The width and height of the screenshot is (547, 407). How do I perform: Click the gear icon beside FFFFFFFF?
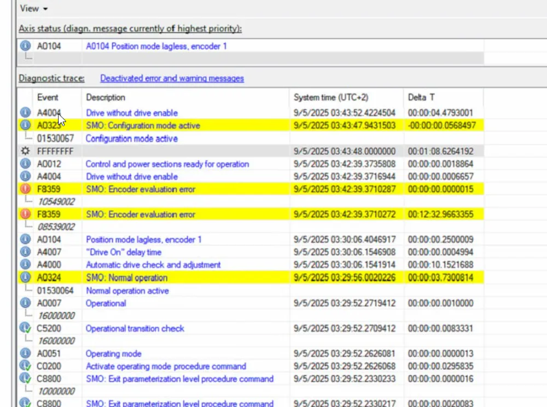click(25, 151)
